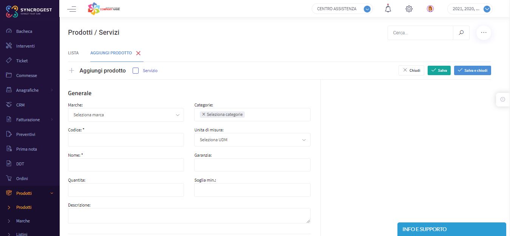Viewport: 510px width, 236px height.
Task: Open the user avatar profile
Action: point(430,9)
